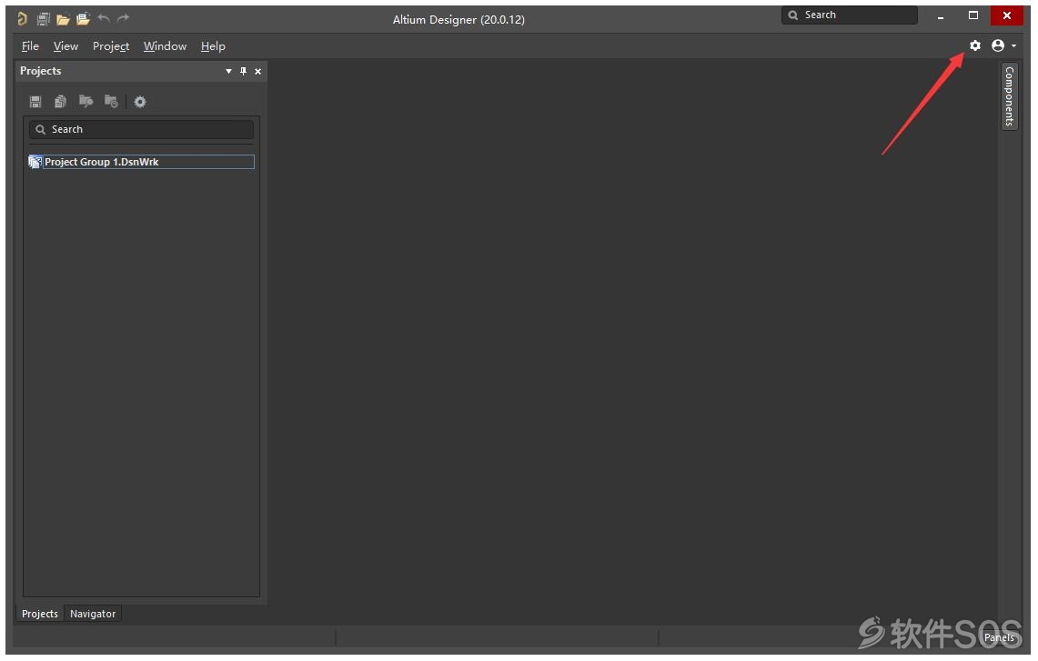Close the Projects panel
Screen dimensions: 1038x661
[258, 72]
